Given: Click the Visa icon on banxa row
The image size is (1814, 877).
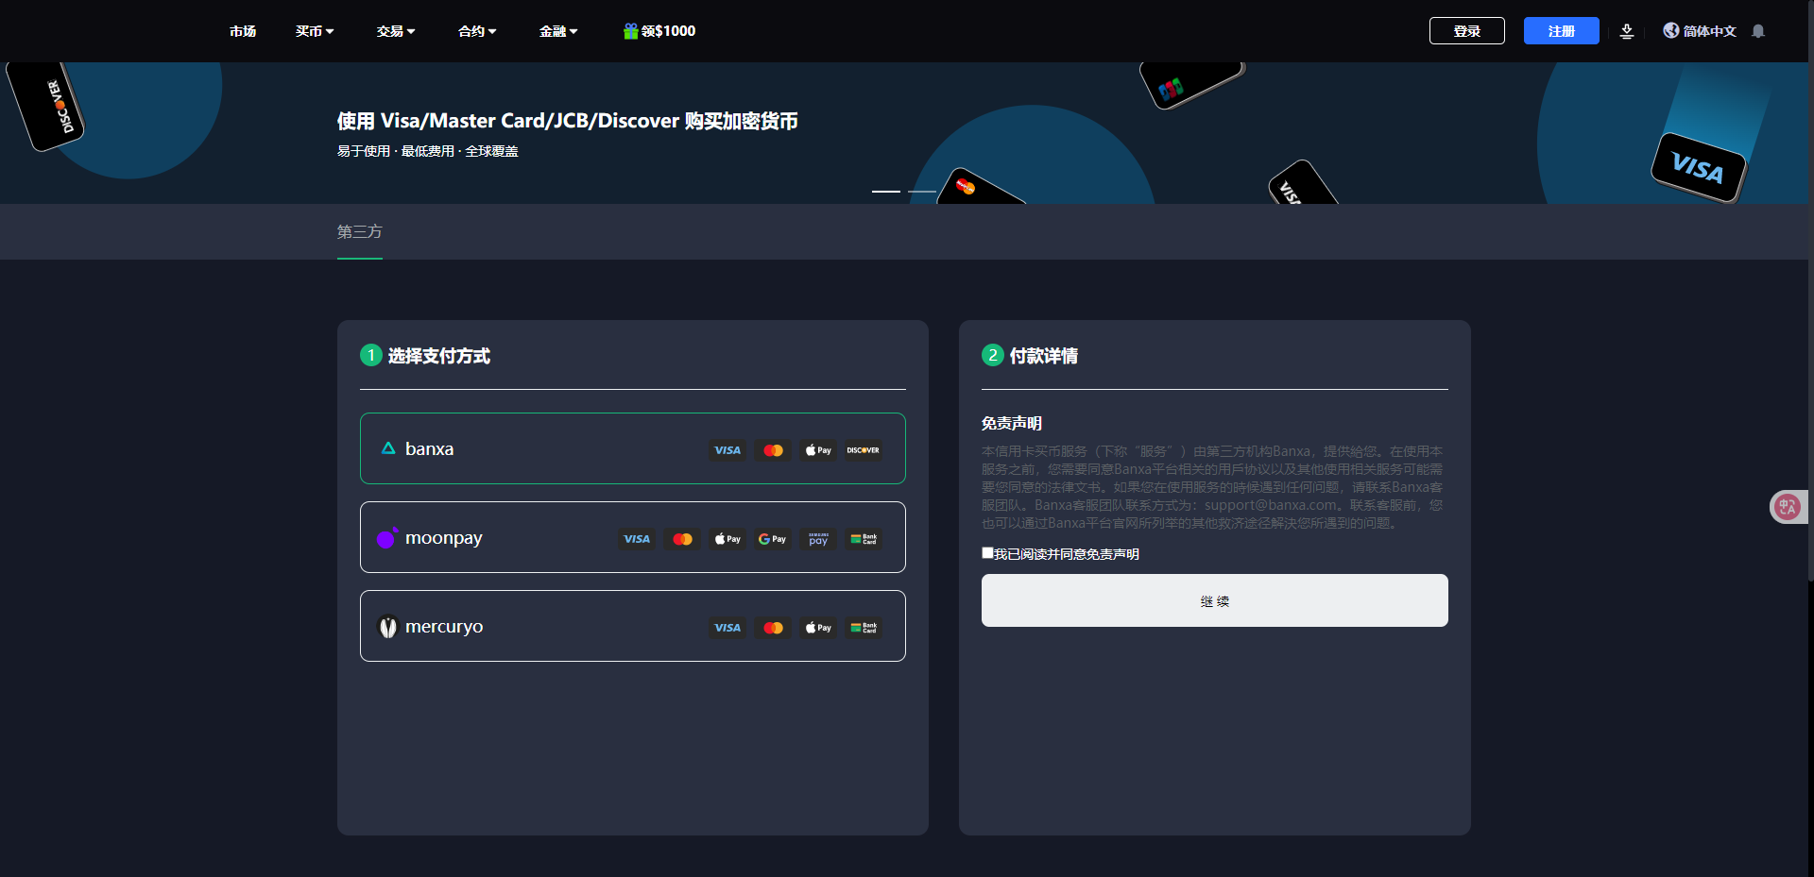Looking at the screenshot, I should pos(727,450).
